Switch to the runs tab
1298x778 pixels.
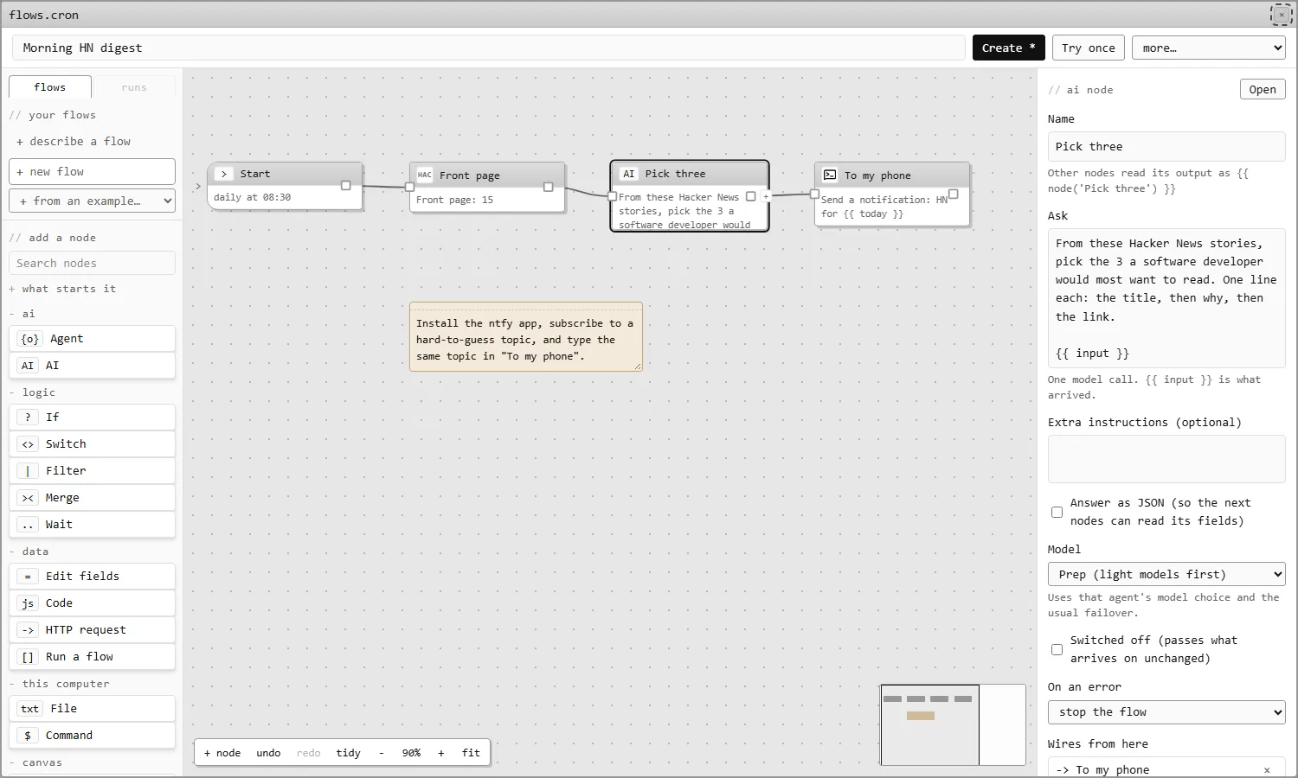click(134, 87)
